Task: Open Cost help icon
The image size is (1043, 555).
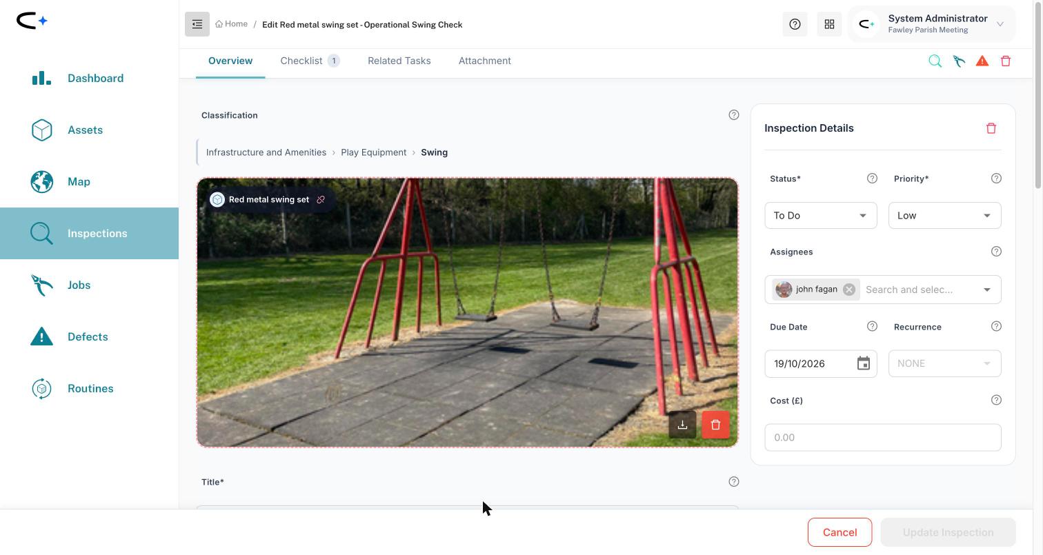Action: [x=996, y=401]
